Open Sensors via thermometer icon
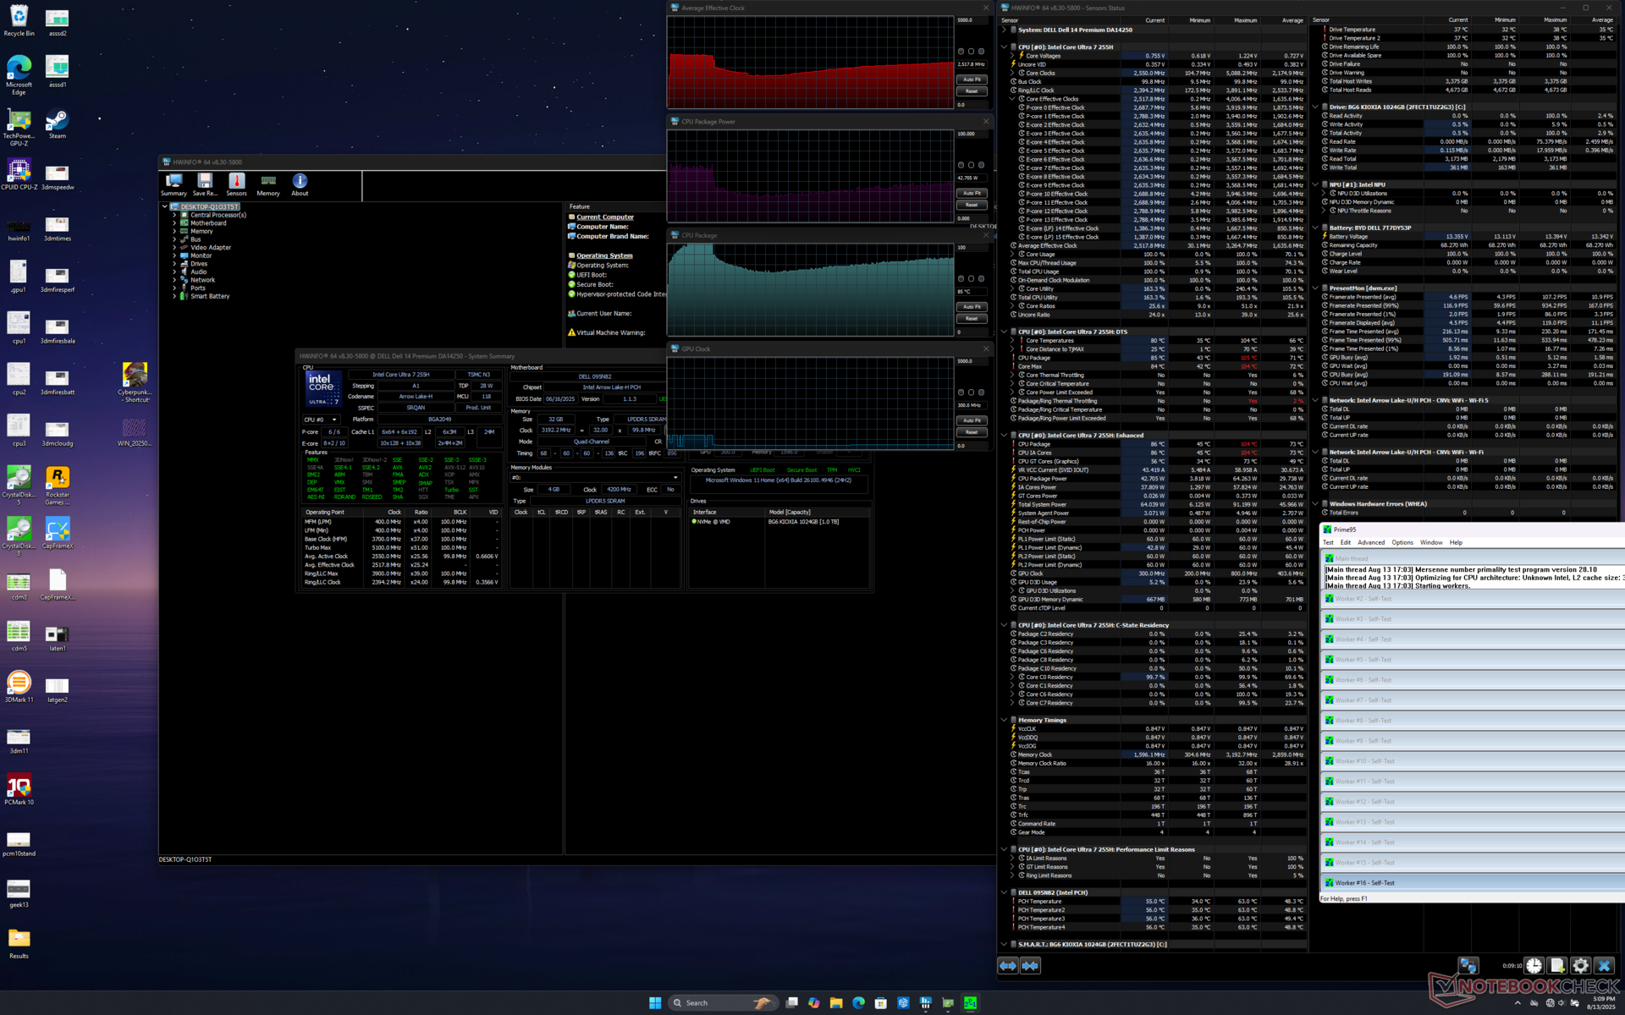 237,184
